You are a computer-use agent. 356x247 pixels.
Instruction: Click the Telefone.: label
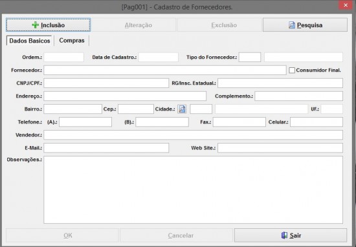tap(30, 122)
